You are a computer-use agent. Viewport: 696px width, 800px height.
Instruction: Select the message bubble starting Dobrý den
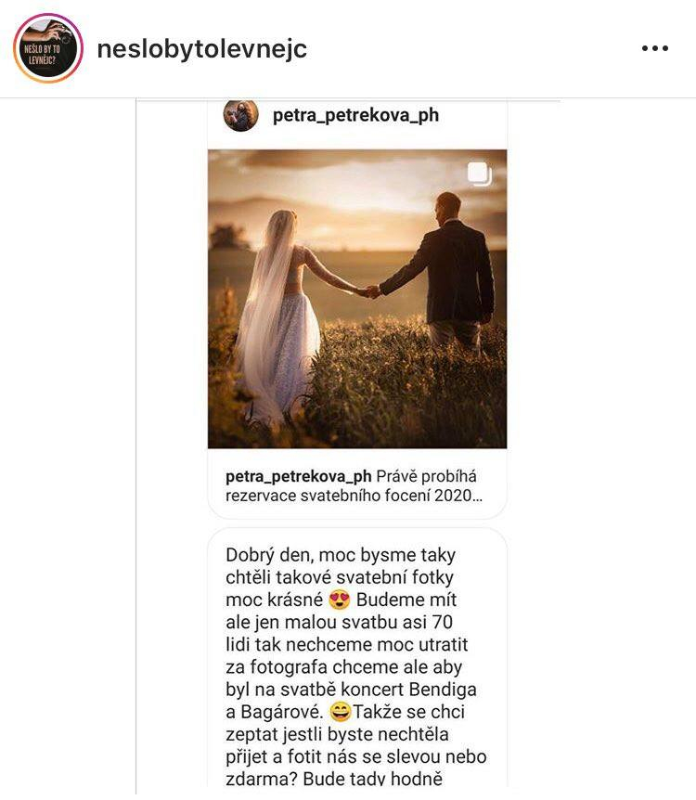click(x=357, y=661)
